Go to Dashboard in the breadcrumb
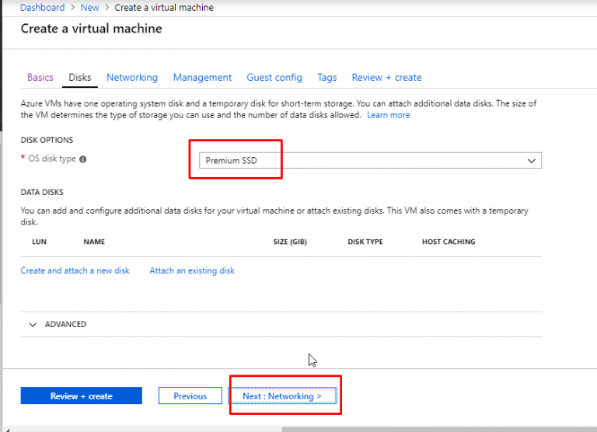Image resolution: width=597 pixels, height=432 pixels. point(42,7)
